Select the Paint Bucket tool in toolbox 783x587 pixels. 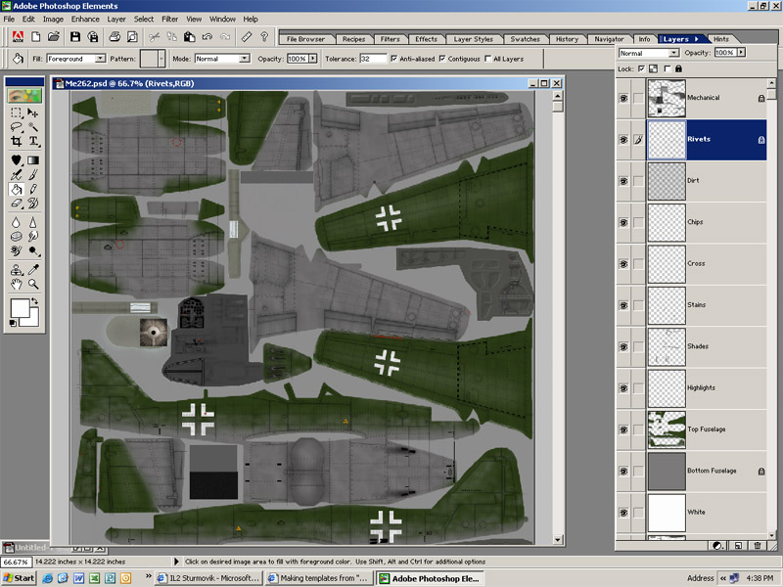(16, 189)
